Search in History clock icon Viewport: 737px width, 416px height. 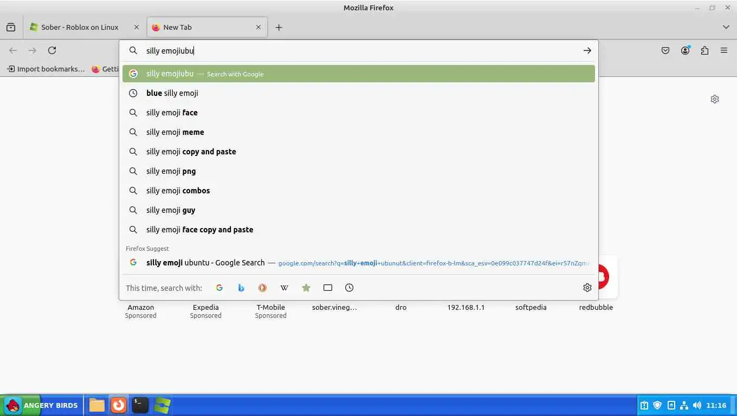point(350,288)
